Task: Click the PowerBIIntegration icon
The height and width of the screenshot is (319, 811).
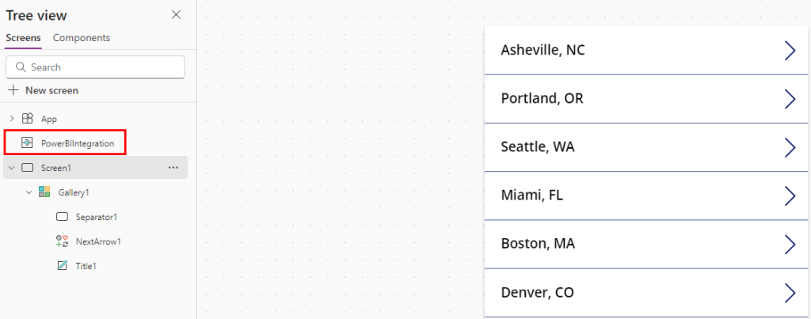Action: point(28,143)
